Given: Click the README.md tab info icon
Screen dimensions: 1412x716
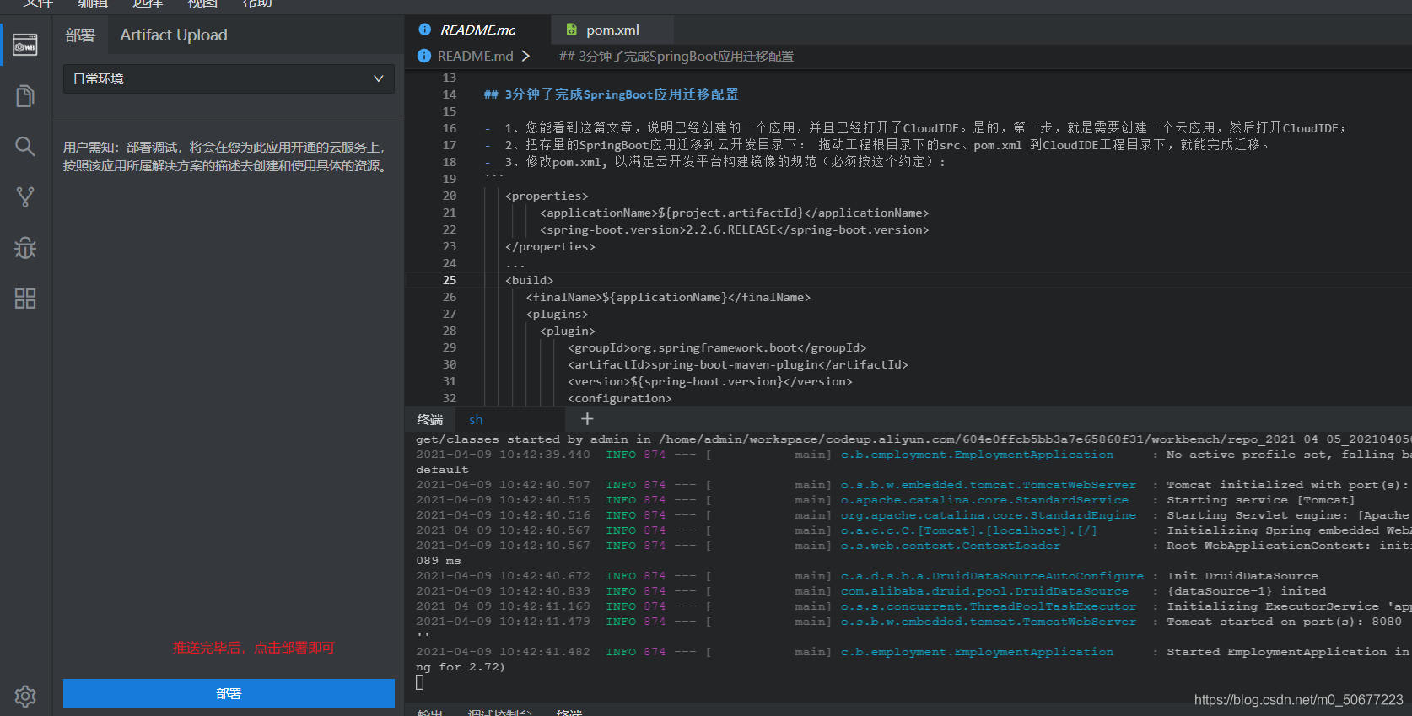Looking at the screenshot, I should [x=425, y=30].
